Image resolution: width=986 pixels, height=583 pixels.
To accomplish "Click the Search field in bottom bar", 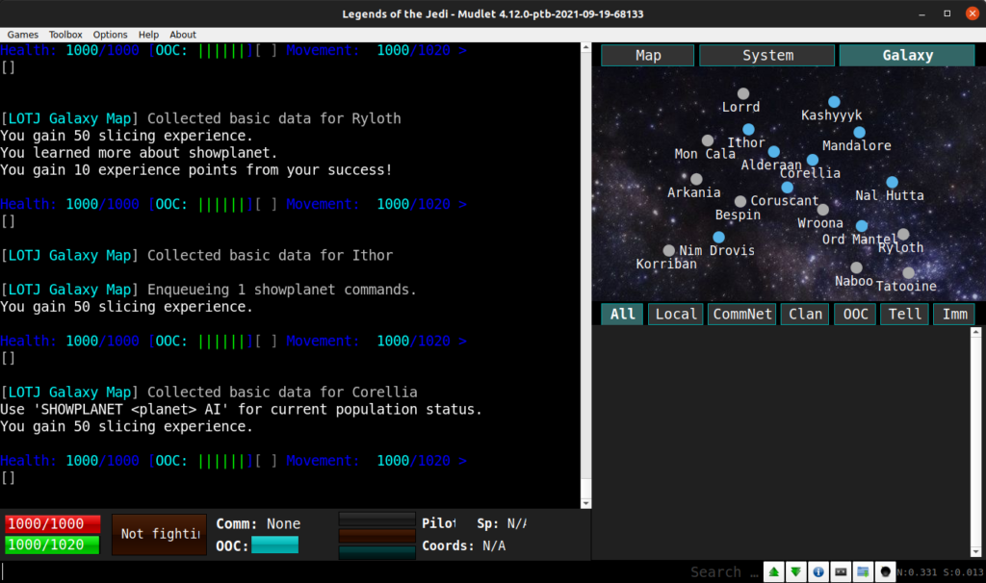I will pyautogui.click(x=724, y=571).
